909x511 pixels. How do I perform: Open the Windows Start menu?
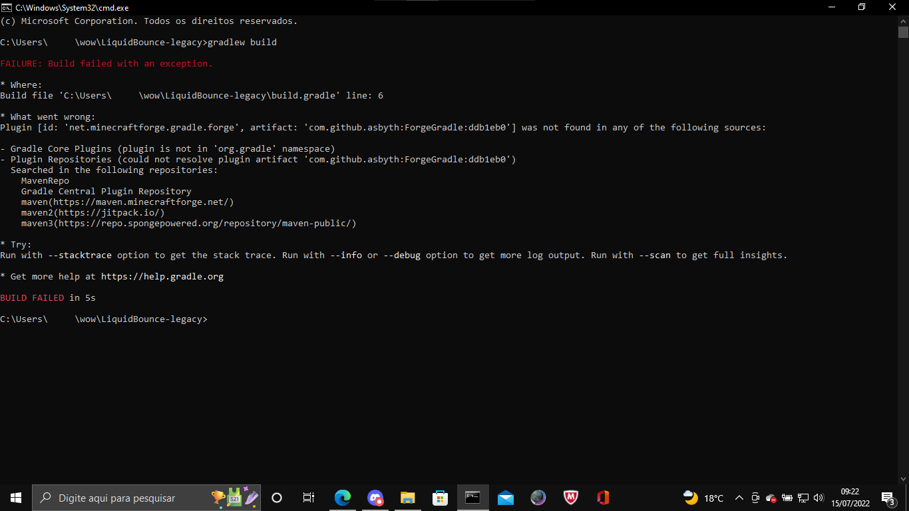pyautogui.click(x=16, y=498)
